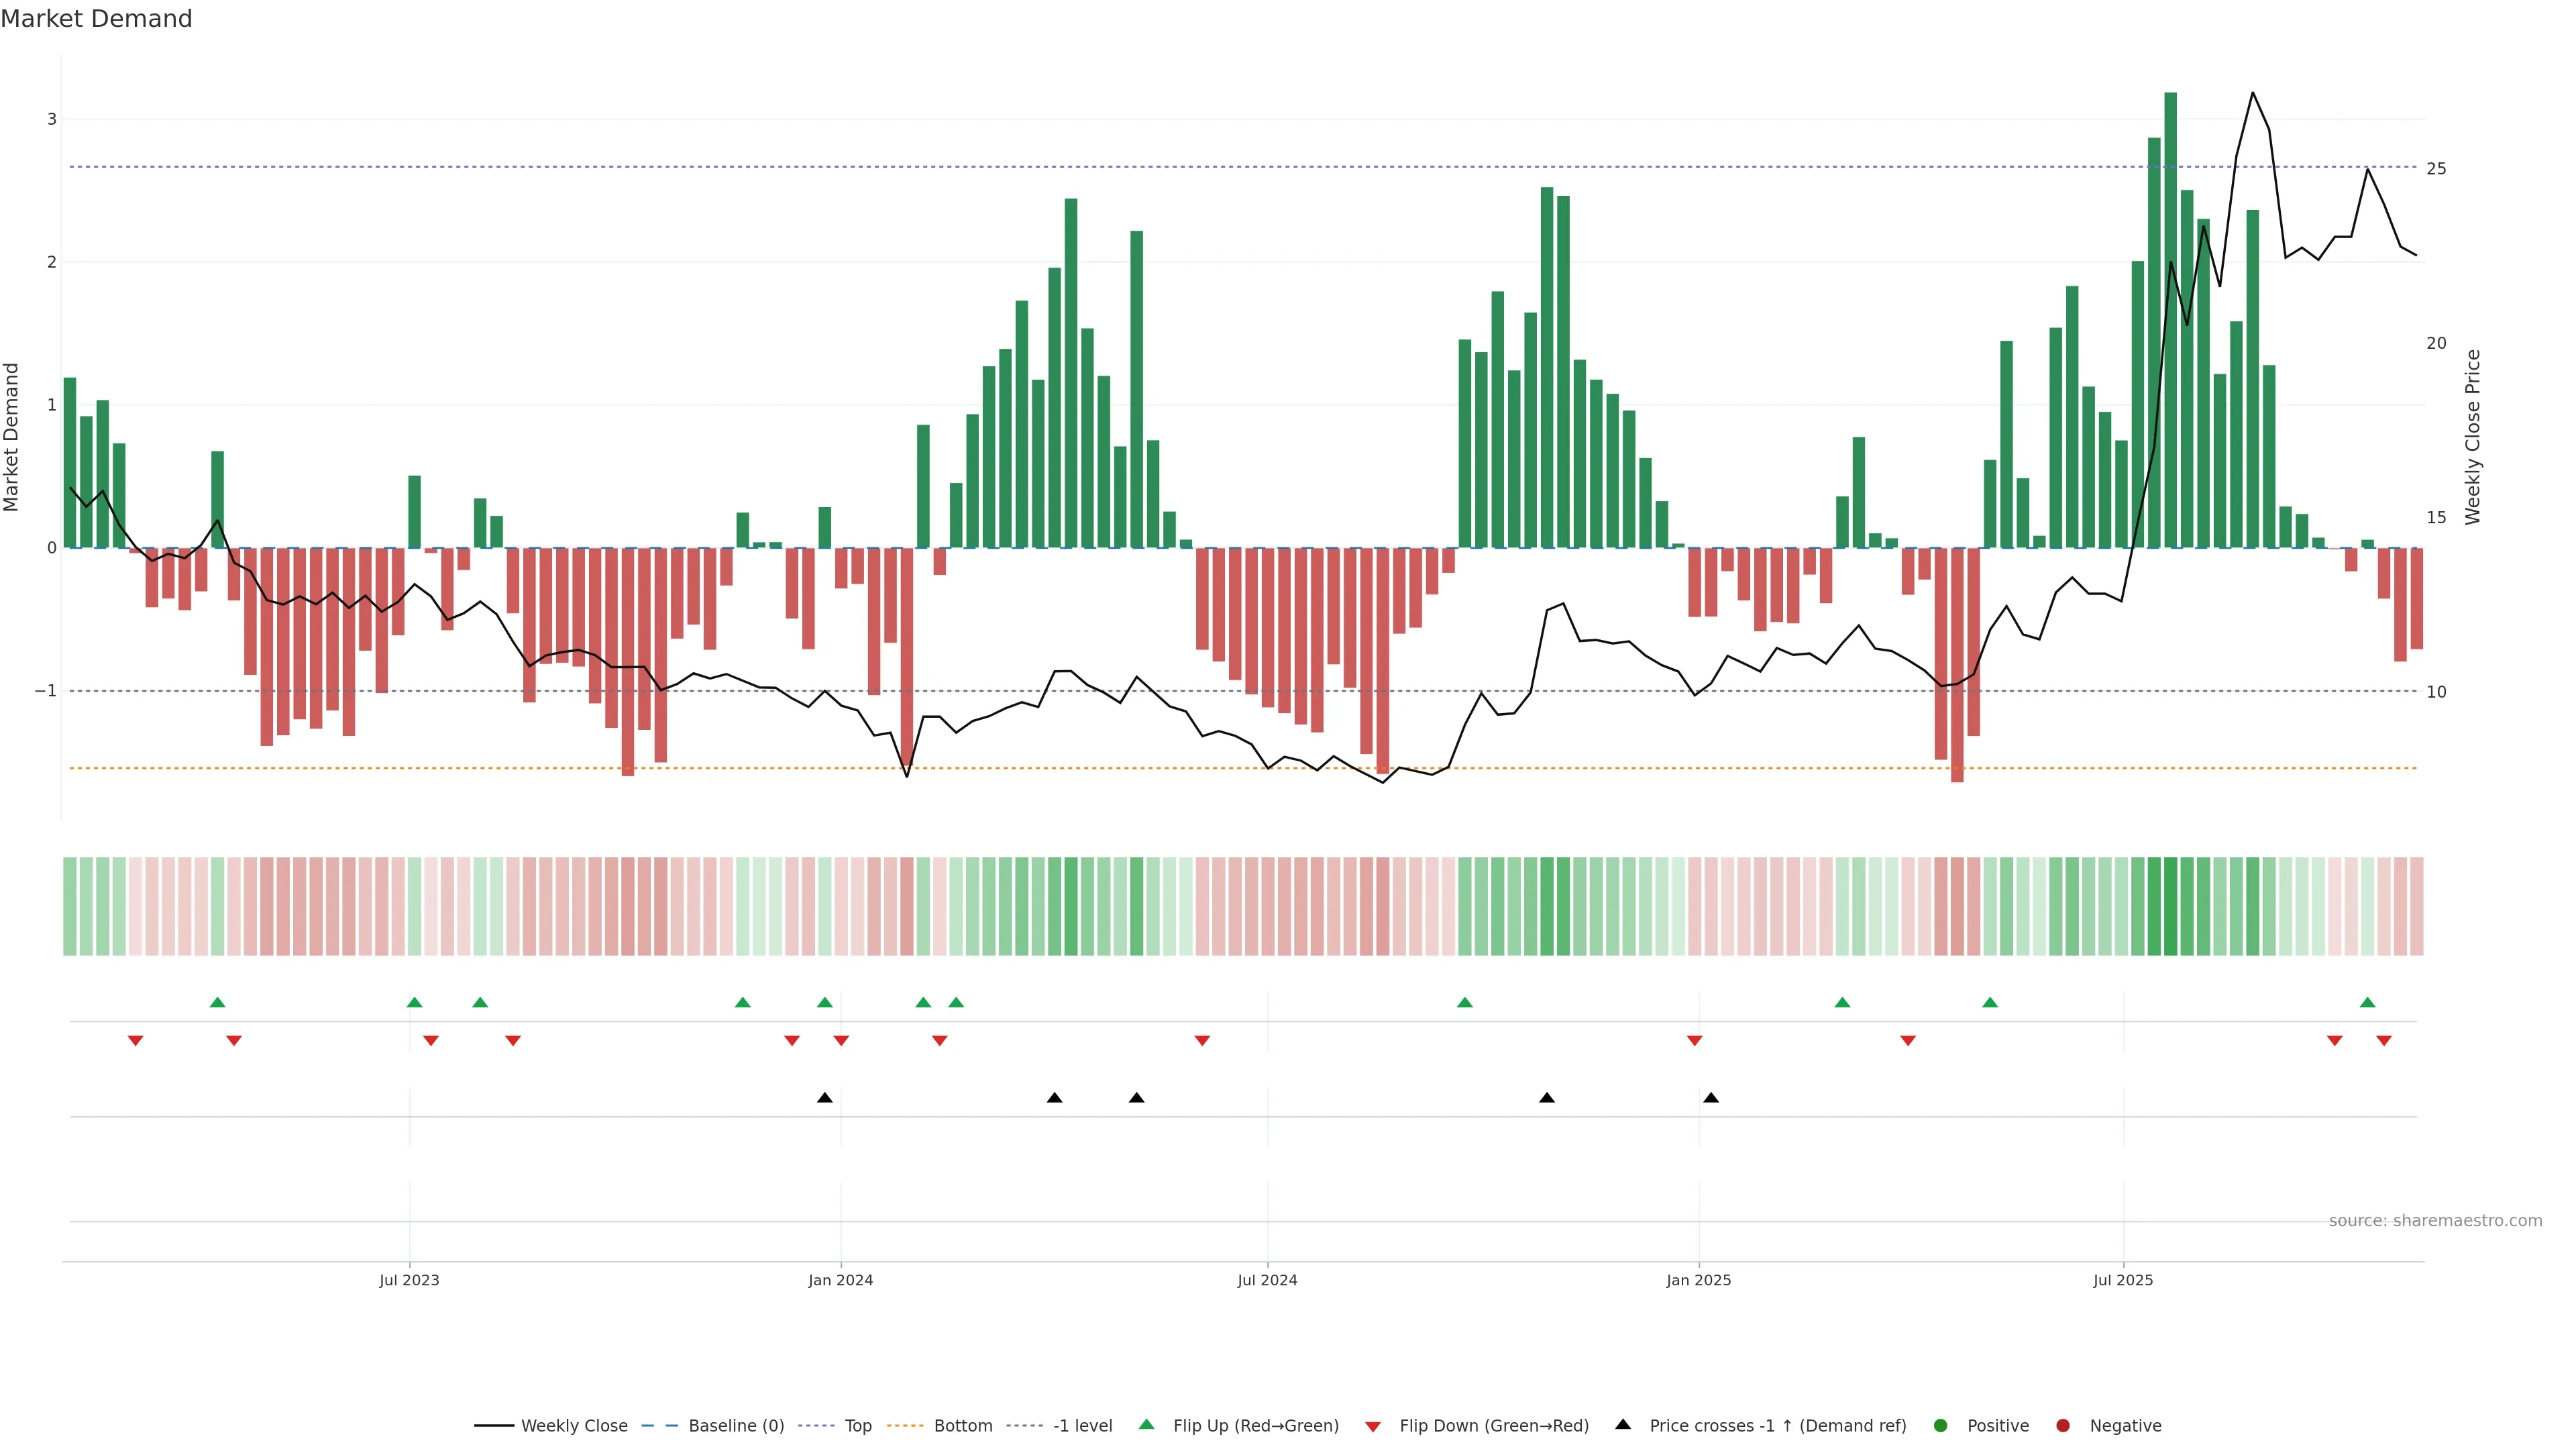2576x1449 pixels.
Task: Click the first green flip-up marker
Action: [x=218, y=1002]
